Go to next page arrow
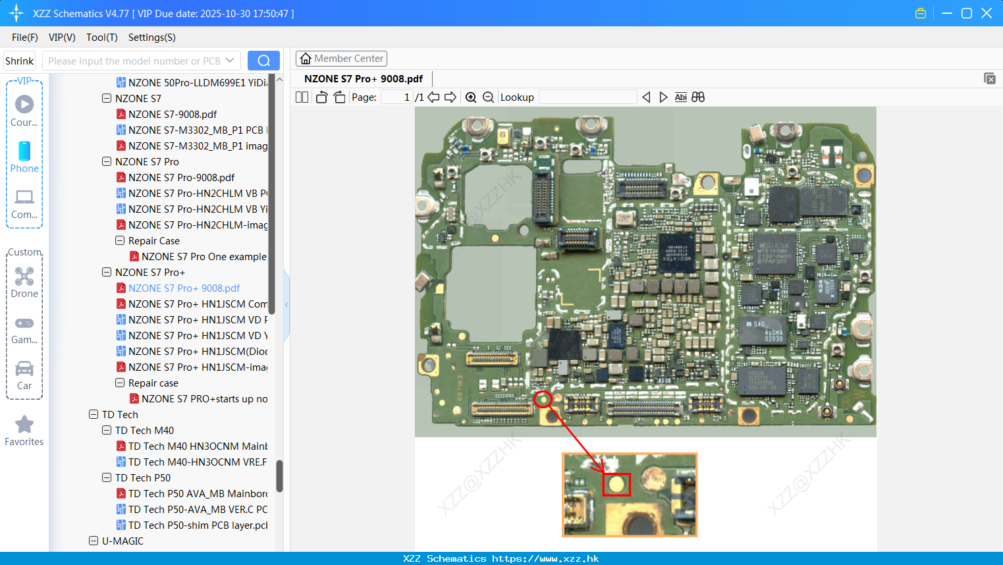This screenshot has width=1003, height=565. tap(450, 97)
